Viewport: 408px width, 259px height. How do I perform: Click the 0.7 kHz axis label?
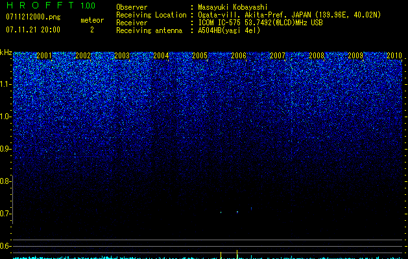click(x=5, y=214)
